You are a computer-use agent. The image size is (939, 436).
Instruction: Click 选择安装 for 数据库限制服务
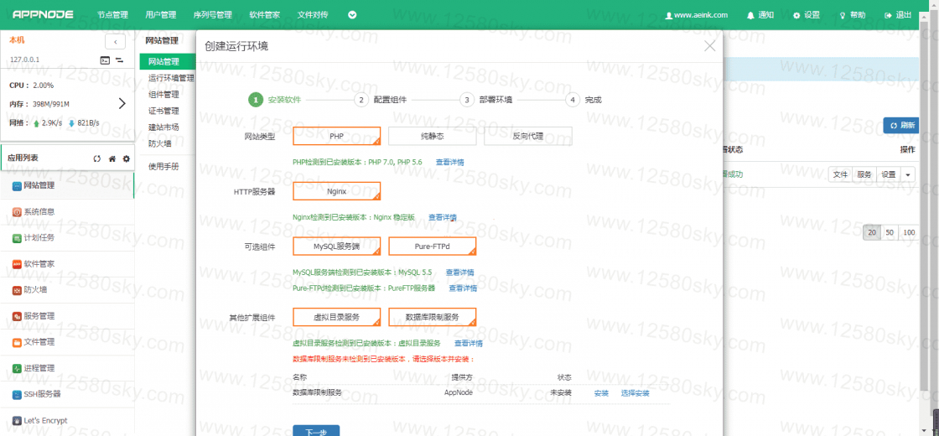coord(636,393)
